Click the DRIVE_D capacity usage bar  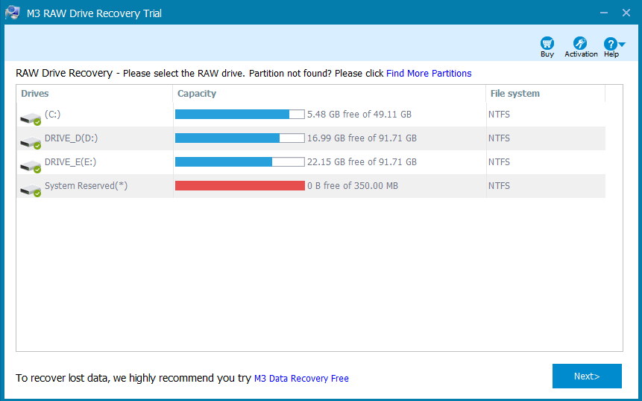(240, 138)
